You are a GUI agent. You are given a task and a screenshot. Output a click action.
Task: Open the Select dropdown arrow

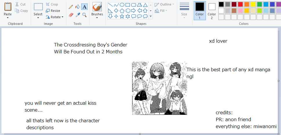38,18
